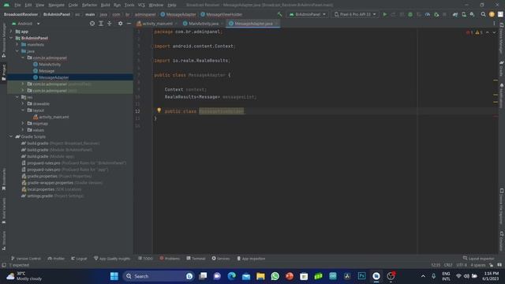The width and height of the screenshot is (505, 284).
Task: Collapse the java folder
Action: tap(17, 51)
